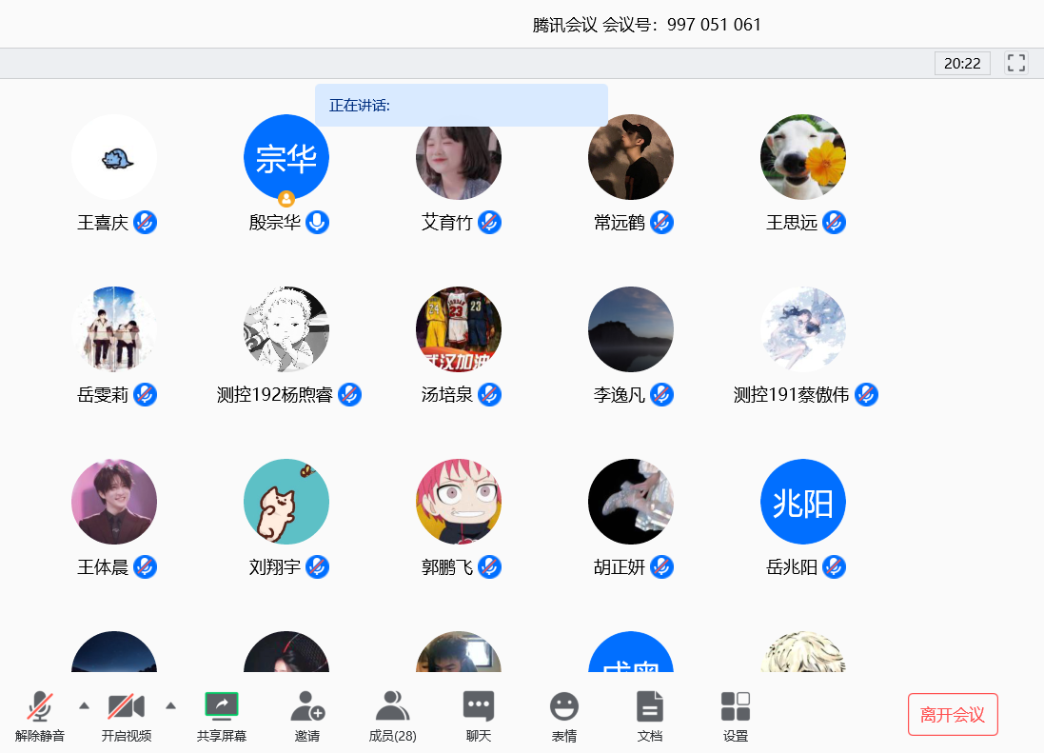Screen dimensions: 1044x753
Task: Select 汤培泉's basketball jersey avatar
Action: 459,329
